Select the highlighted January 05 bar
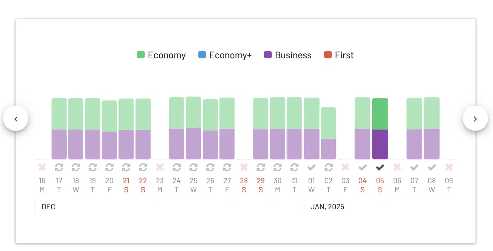Image resolution: width=493 pixels, height=251 pixels. 380,129
